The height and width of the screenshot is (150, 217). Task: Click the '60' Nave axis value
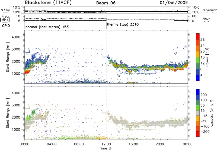pyautogui.click(x=194, y=16)
